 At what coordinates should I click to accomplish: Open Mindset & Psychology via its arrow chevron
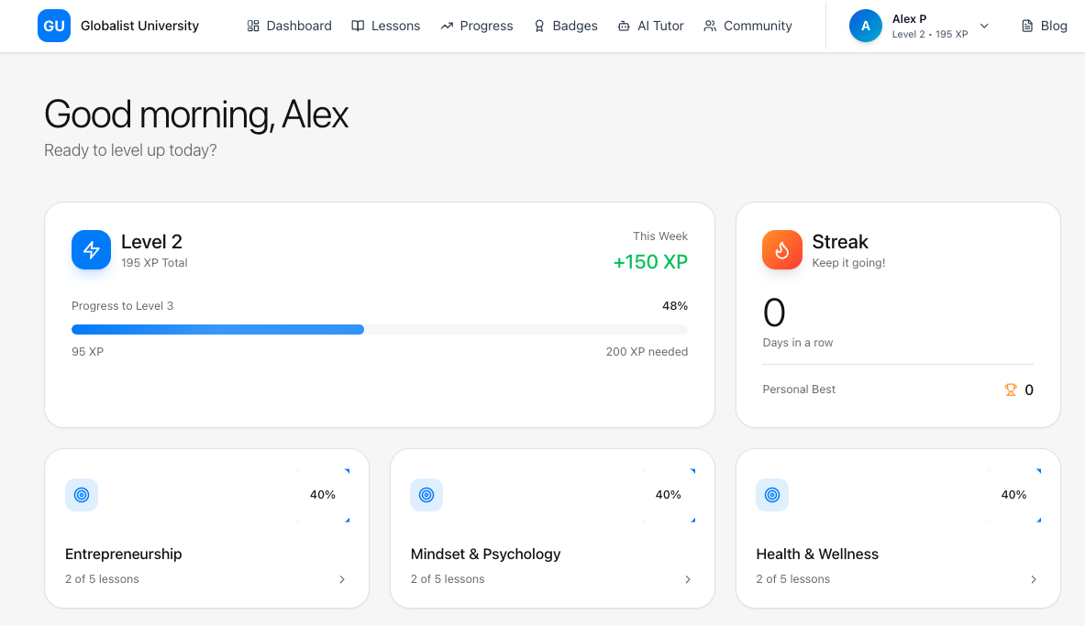pos(688,579)
